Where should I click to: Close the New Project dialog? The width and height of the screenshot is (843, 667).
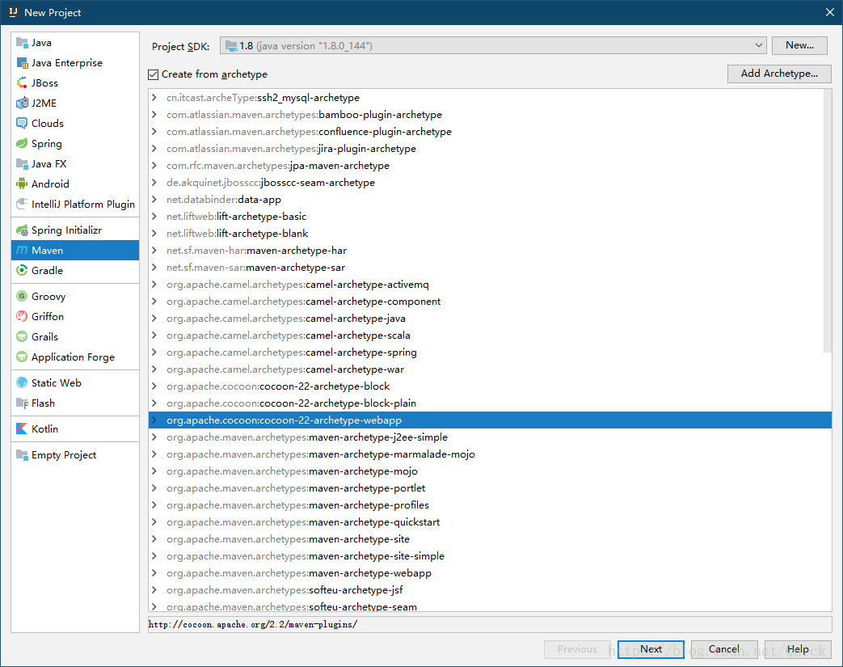pos(829,12)
